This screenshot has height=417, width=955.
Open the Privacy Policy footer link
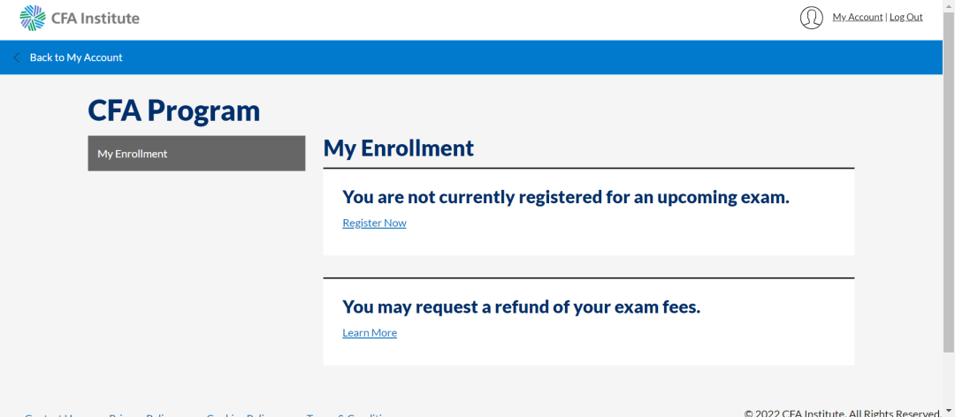tap(141, 414)
